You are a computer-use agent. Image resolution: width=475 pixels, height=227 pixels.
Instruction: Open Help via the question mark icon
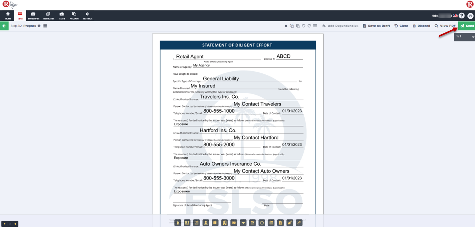point(462,15)
